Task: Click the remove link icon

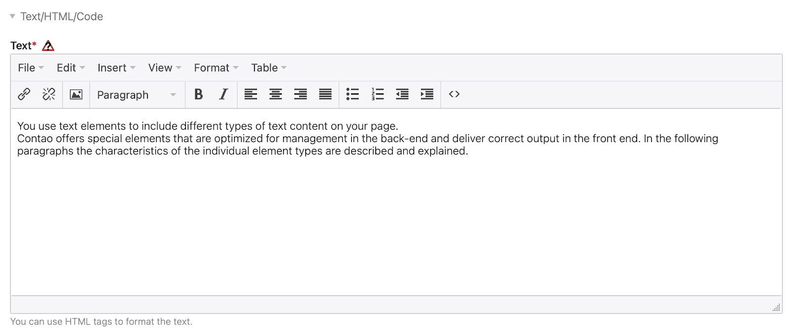Action: 49,94
